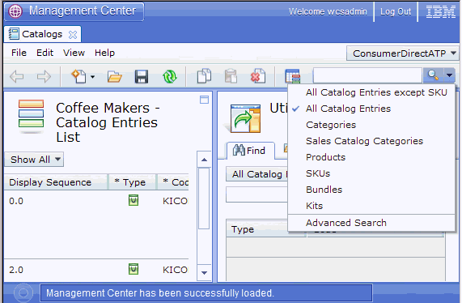Click the Welcome wcsadmin text

pos(328,12)
